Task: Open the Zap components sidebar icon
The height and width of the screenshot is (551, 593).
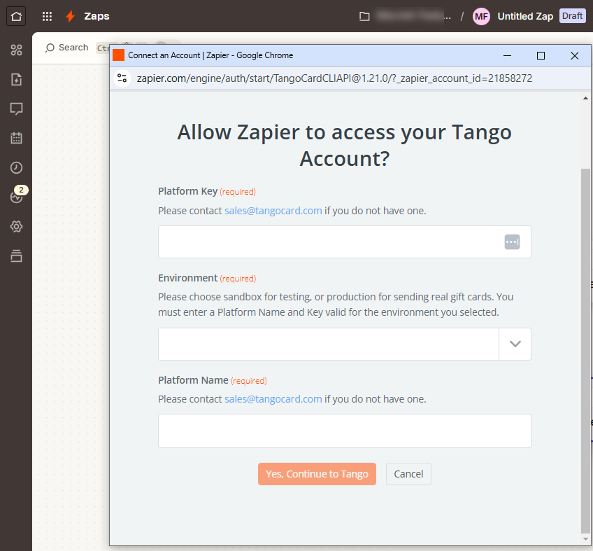Action: pos(16,50)
